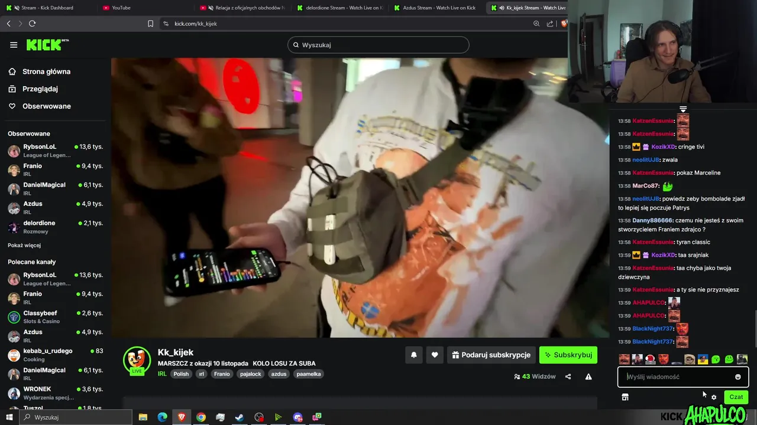Click the browser bookmark icon
Image resolution: width=757 pixels, height=425 pixels.
tap(150, 24)
